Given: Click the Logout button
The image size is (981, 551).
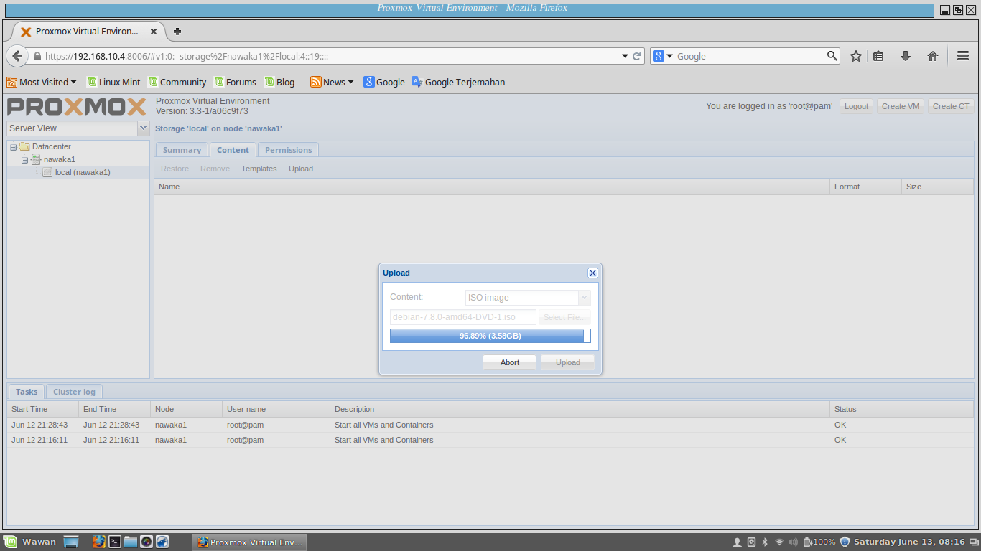Looking at the screenshot, I should coord(856,106).
